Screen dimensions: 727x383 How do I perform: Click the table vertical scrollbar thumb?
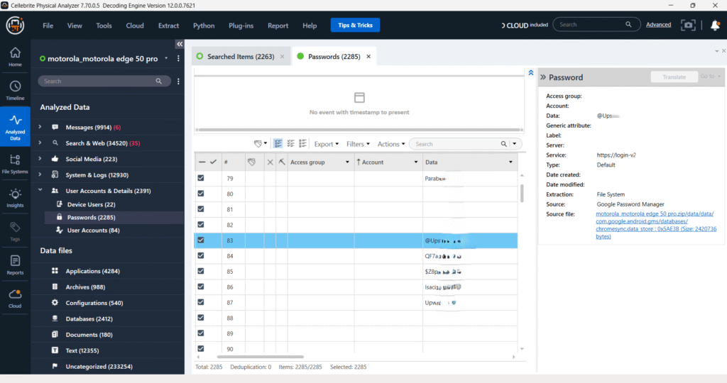click(x=522, y=193)
